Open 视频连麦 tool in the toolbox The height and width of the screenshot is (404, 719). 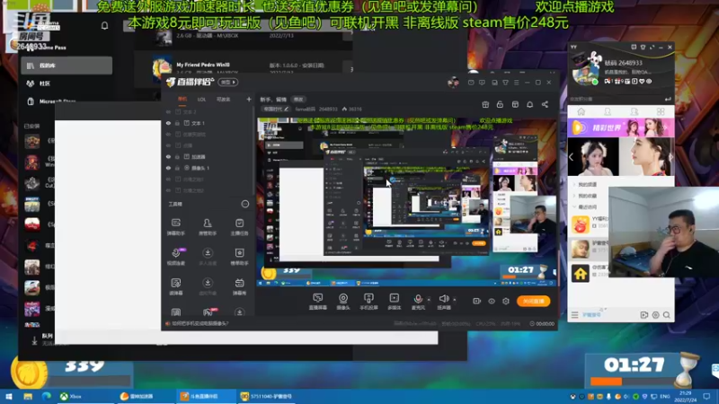[175, 257]
